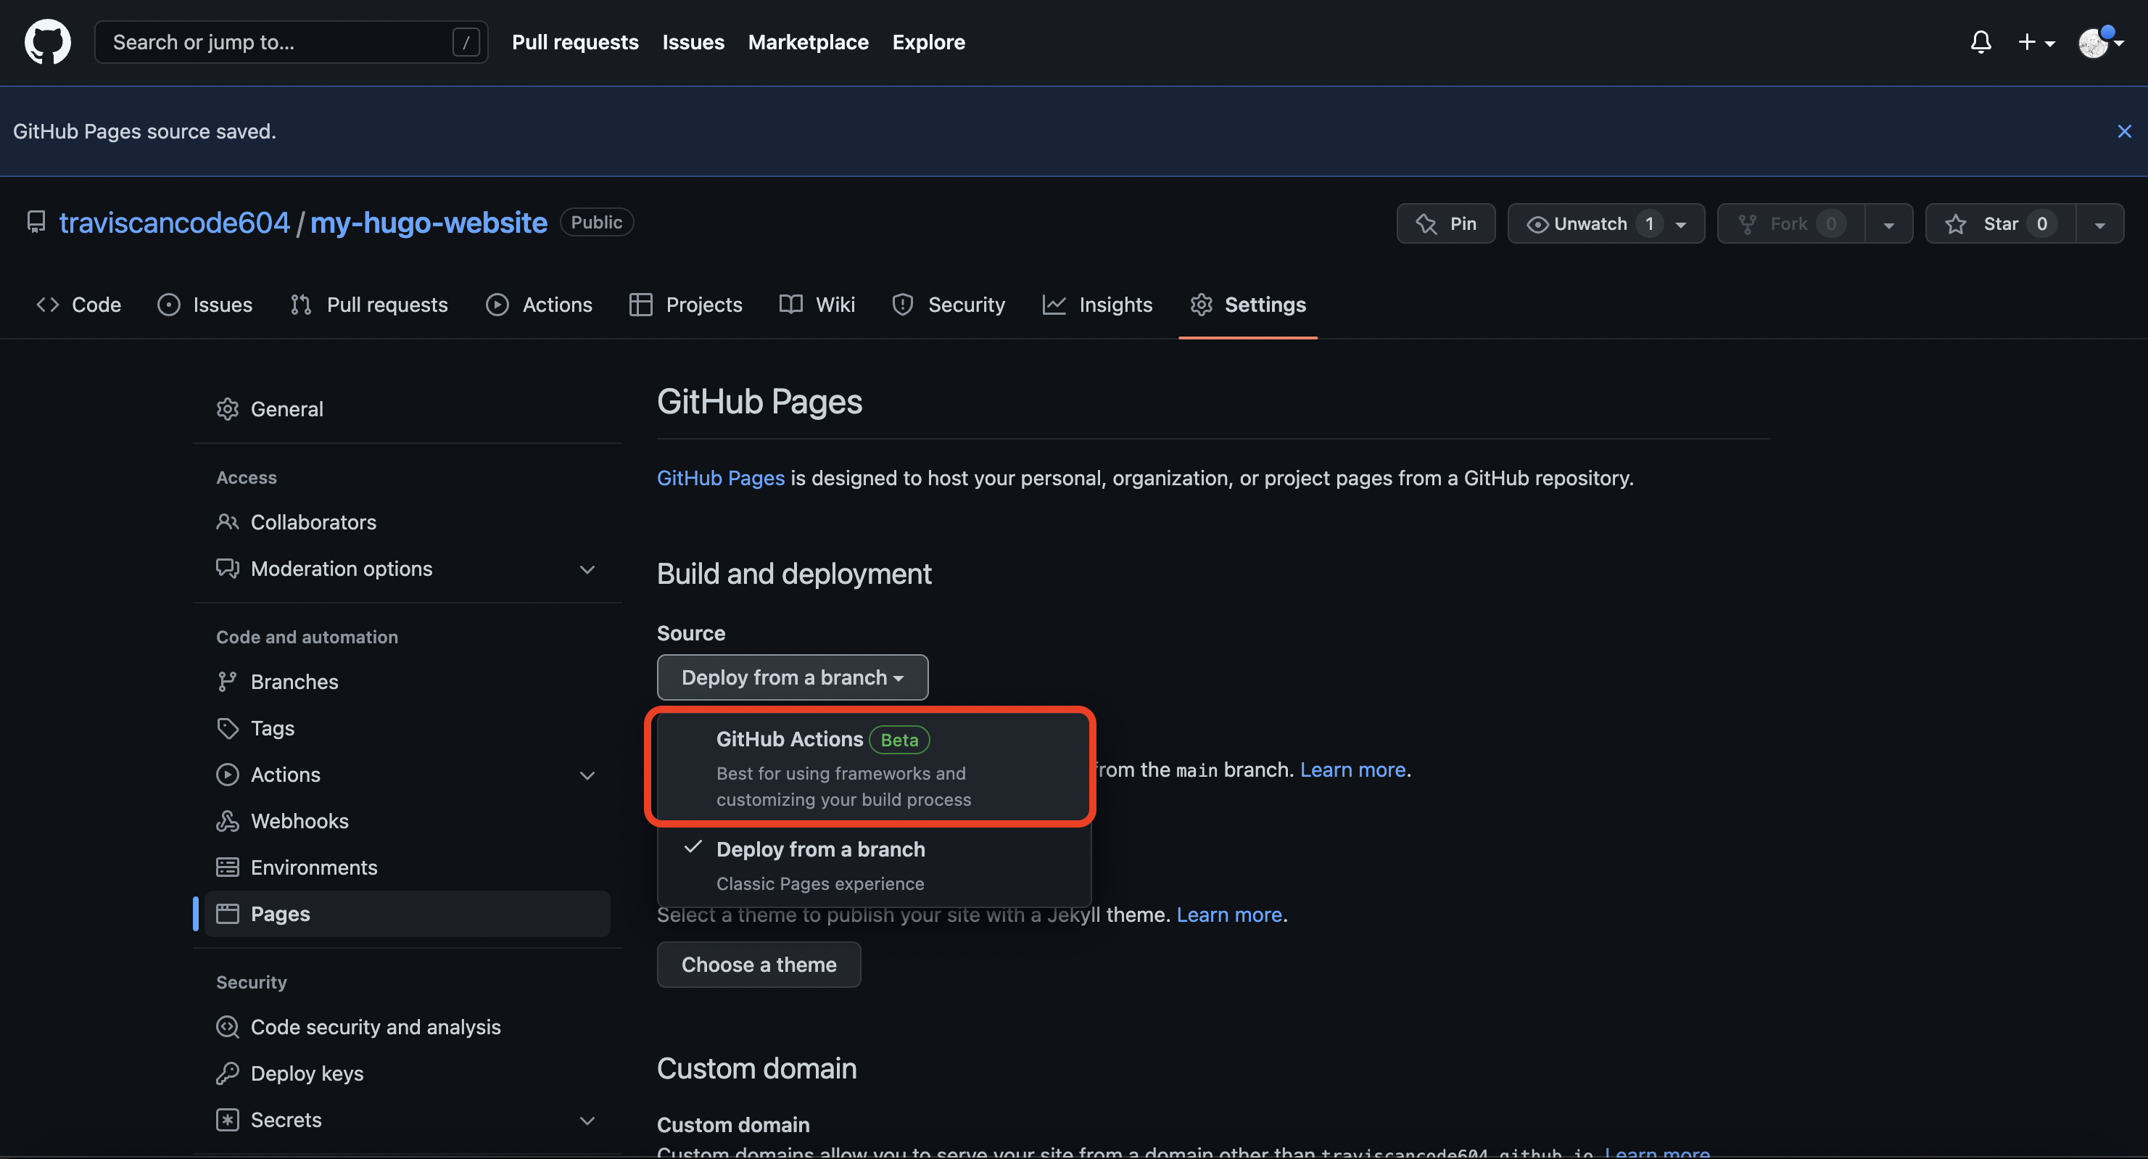Click the Settings tab gear icon

(1201, 305)
